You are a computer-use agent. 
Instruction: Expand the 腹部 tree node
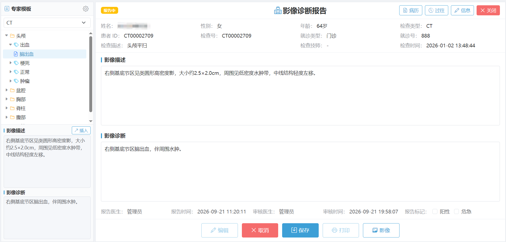coord(7,117)
